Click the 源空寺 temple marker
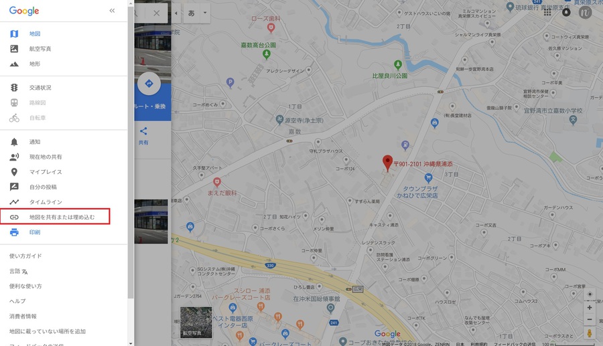 (x=280, y=119)
